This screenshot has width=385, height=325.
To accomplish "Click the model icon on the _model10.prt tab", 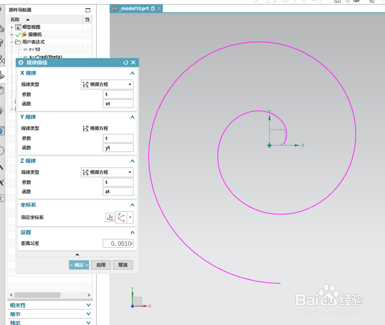I will click(115, 8).
